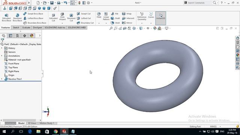The height and width of the screenshot is (135, 240).
Task: Expand the History tree node
Action: click(x=2, y=48)
